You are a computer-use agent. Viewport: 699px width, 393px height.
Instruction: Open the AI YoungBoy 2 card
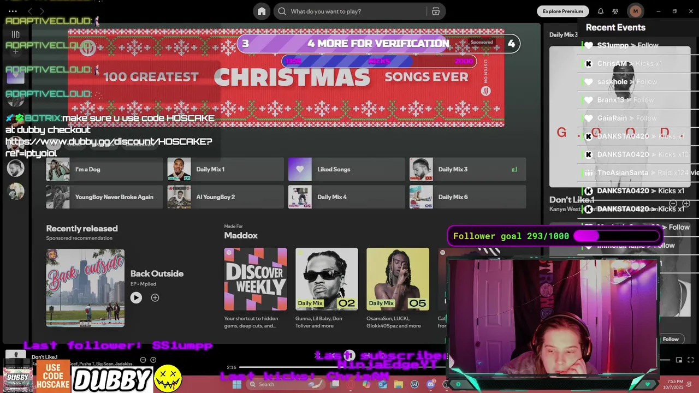coord(226,197)
